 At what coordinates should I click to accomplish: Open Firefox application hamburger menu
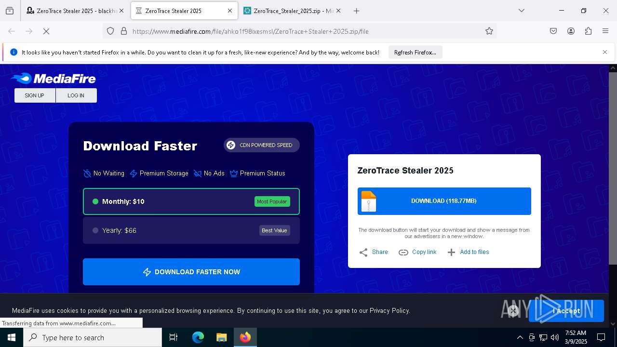605,31
